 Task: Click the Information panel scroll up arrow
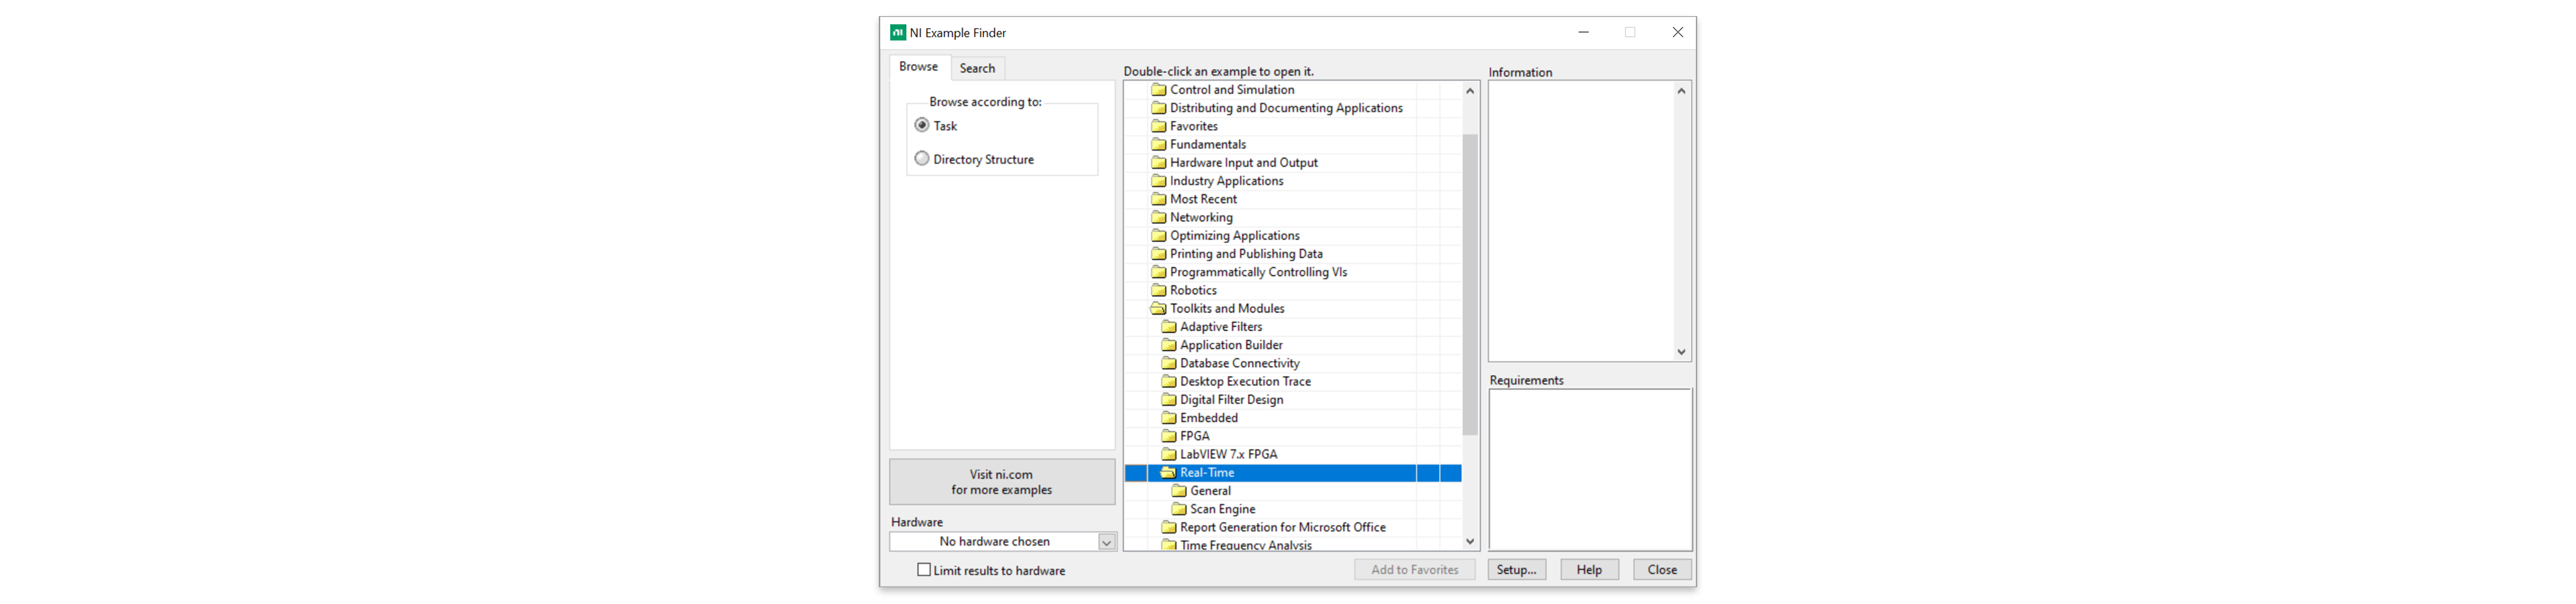pyautogui.click(x=1682, y=91)
